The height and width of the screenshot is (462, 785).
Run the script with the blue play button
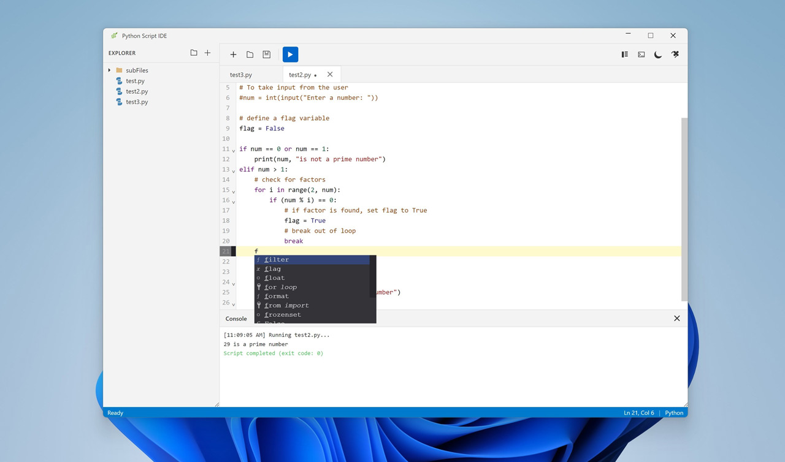290,55
